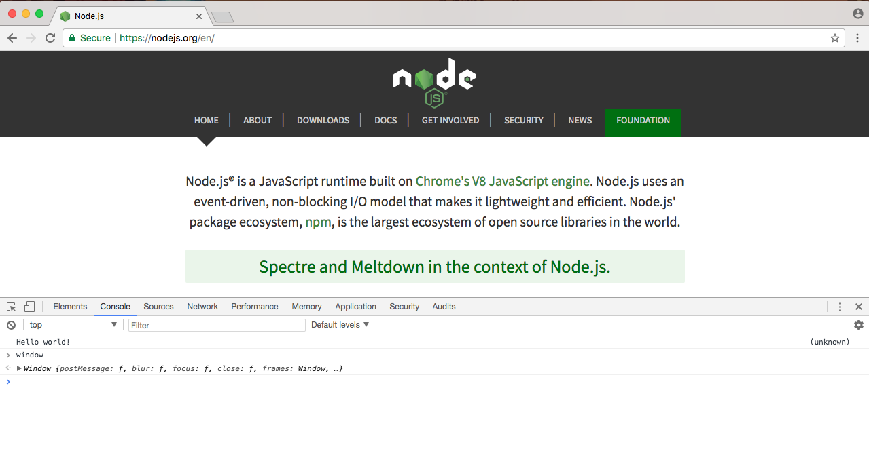869x449 pixels.
Task: Click the browser forward arrow
Action: tap(31, 38)
